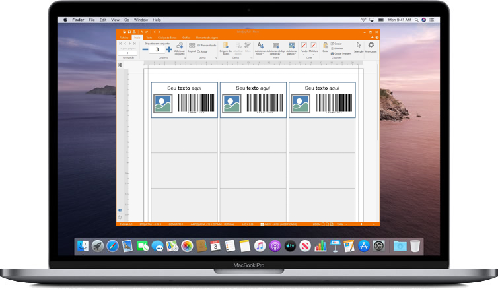The height and width of the screenshot is (289, 498).
Task: Open Adicionar gráfico dropdown
Action: (x=291, y=49)
